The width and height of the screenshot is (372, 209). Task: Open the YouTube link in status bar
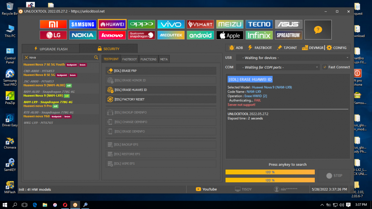(x=206, y=189)
